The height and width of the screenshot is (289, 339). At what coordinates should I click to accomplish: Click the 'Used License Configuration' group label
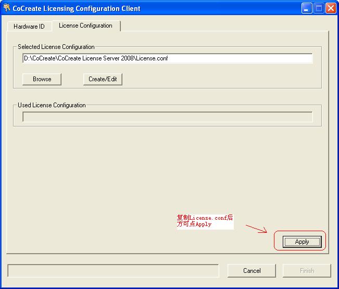click(x=52, y=105)
